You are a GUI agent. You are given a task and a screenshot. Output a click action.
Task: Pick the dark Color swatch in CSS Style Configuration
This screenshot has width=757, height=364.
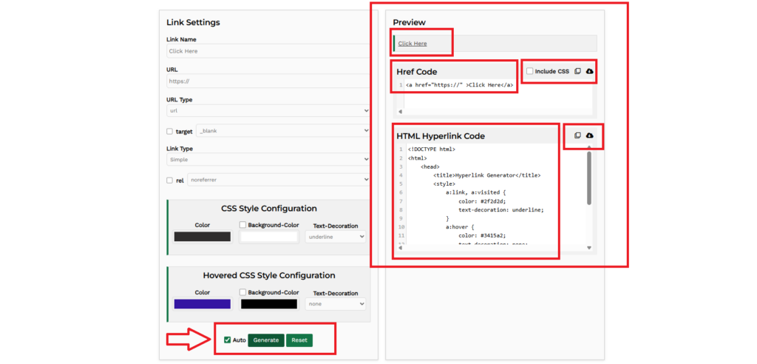[203, 237]
